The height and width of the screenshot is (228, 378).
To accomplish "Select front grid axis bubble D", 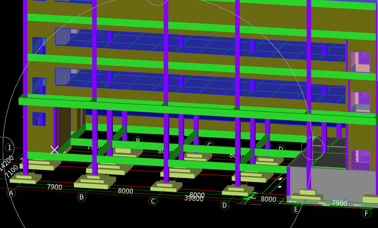I will pos(224,205).
